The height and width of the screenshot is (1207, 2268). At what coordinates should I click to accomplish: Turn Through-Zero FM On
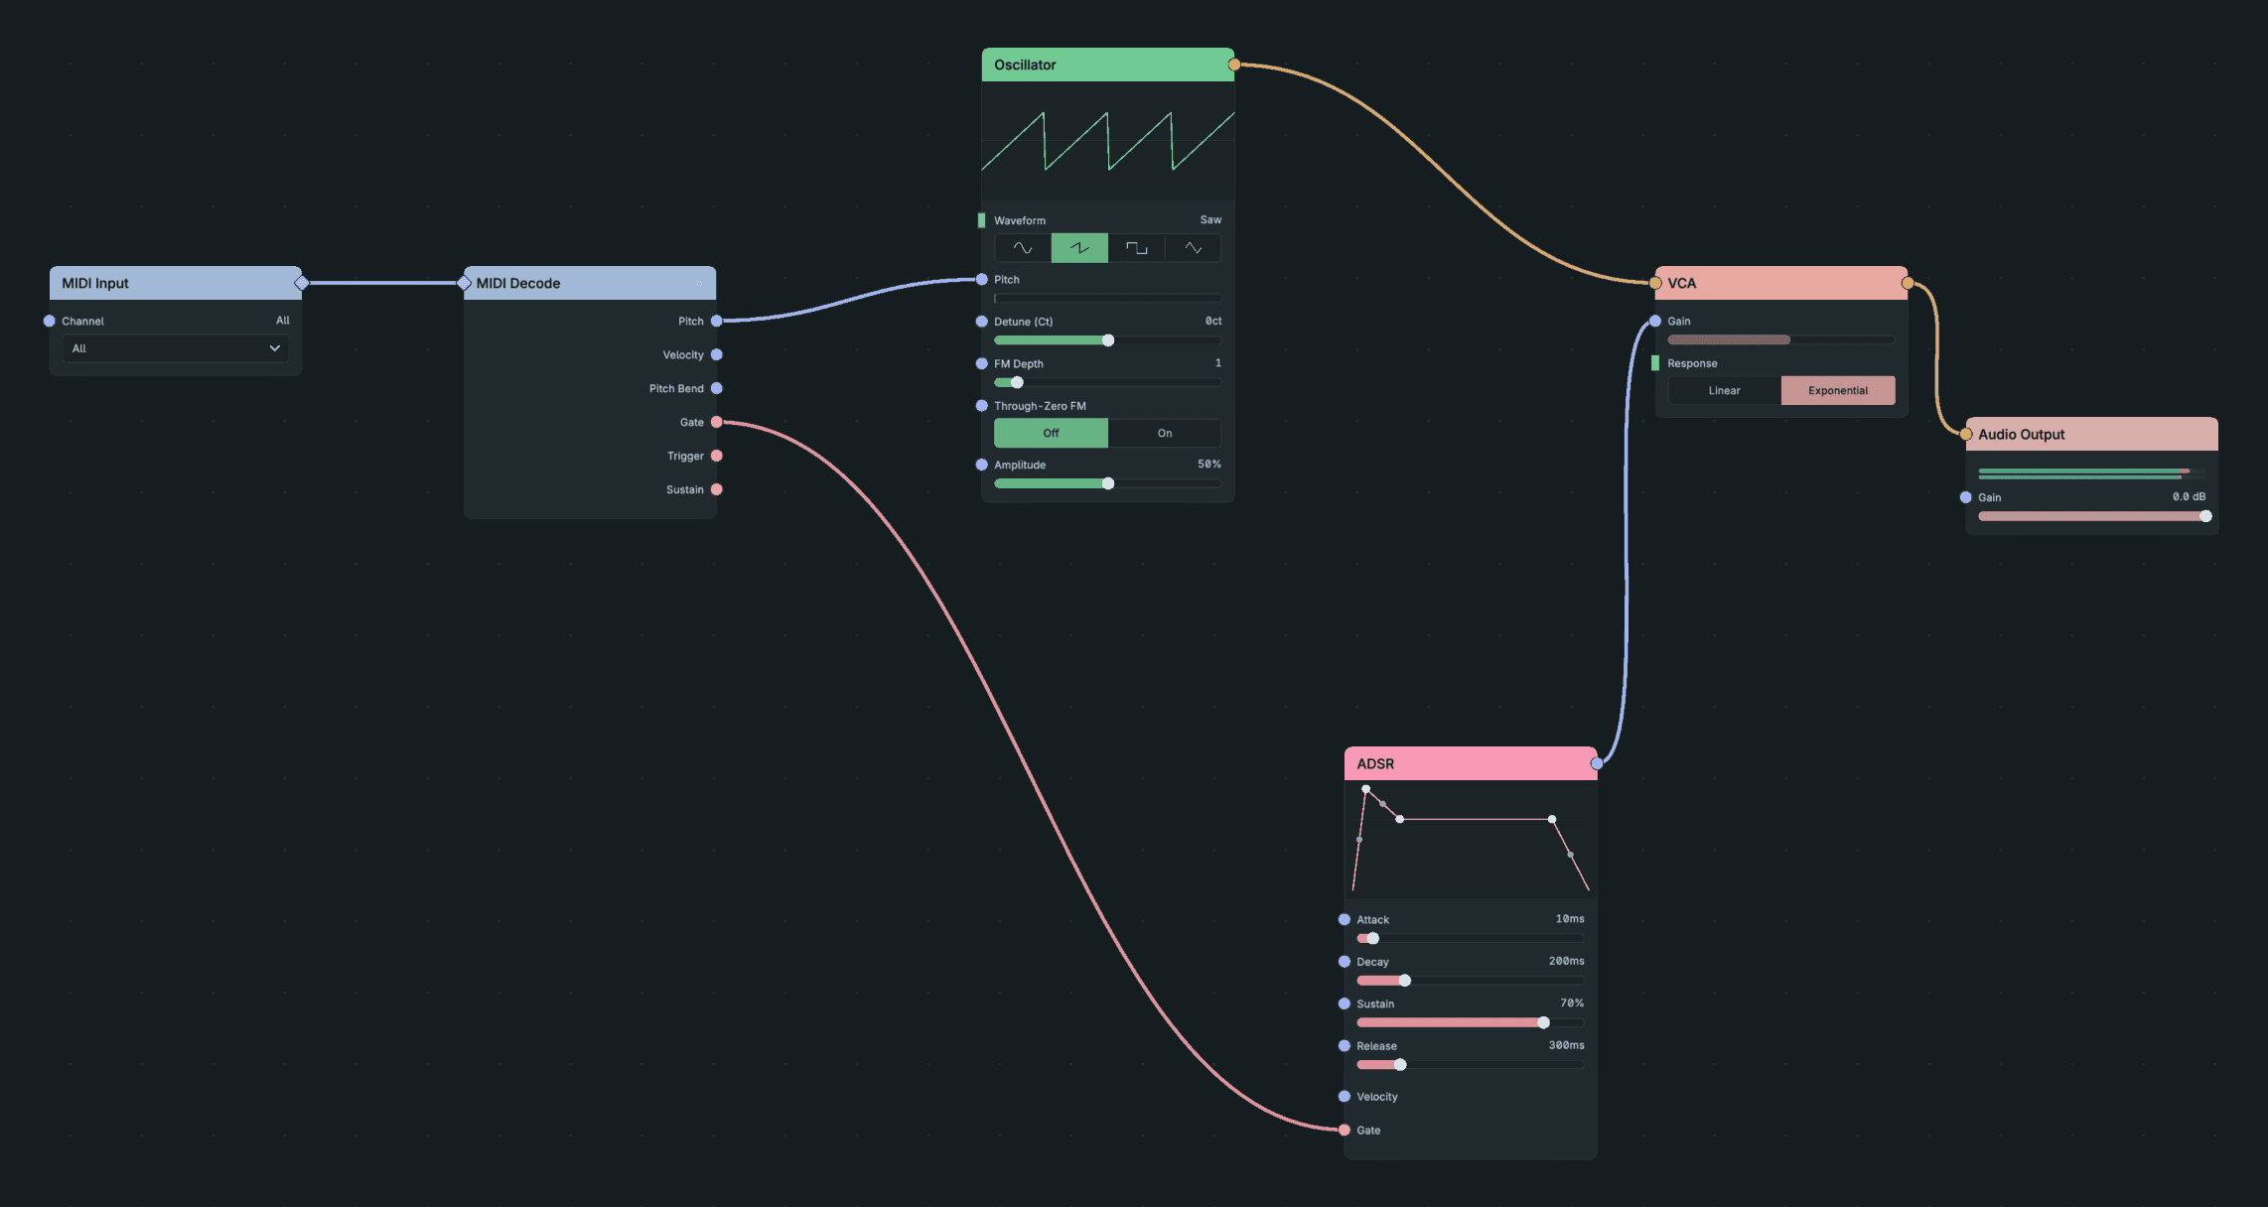(1165, 433)
